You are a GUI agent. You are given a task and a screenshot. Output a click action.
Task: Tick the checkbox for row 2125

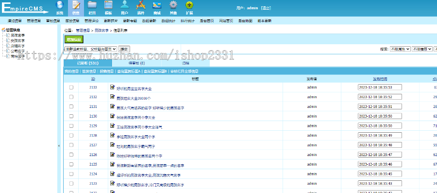(x=71, y=164)
